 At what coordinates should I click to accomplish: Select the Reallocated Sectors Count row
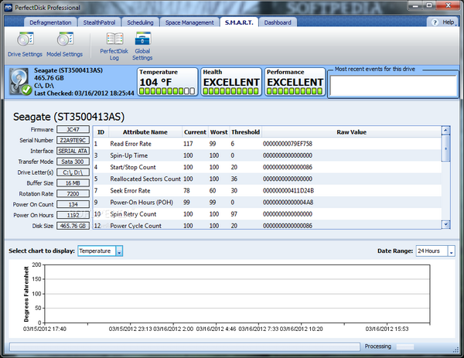tap(268, 179)
